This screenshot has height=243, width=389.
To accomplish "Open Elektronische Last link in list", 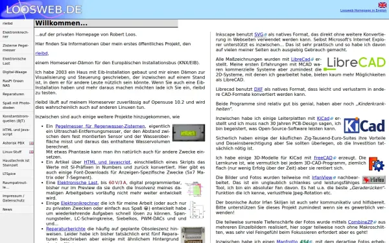I will click(77, 183).
